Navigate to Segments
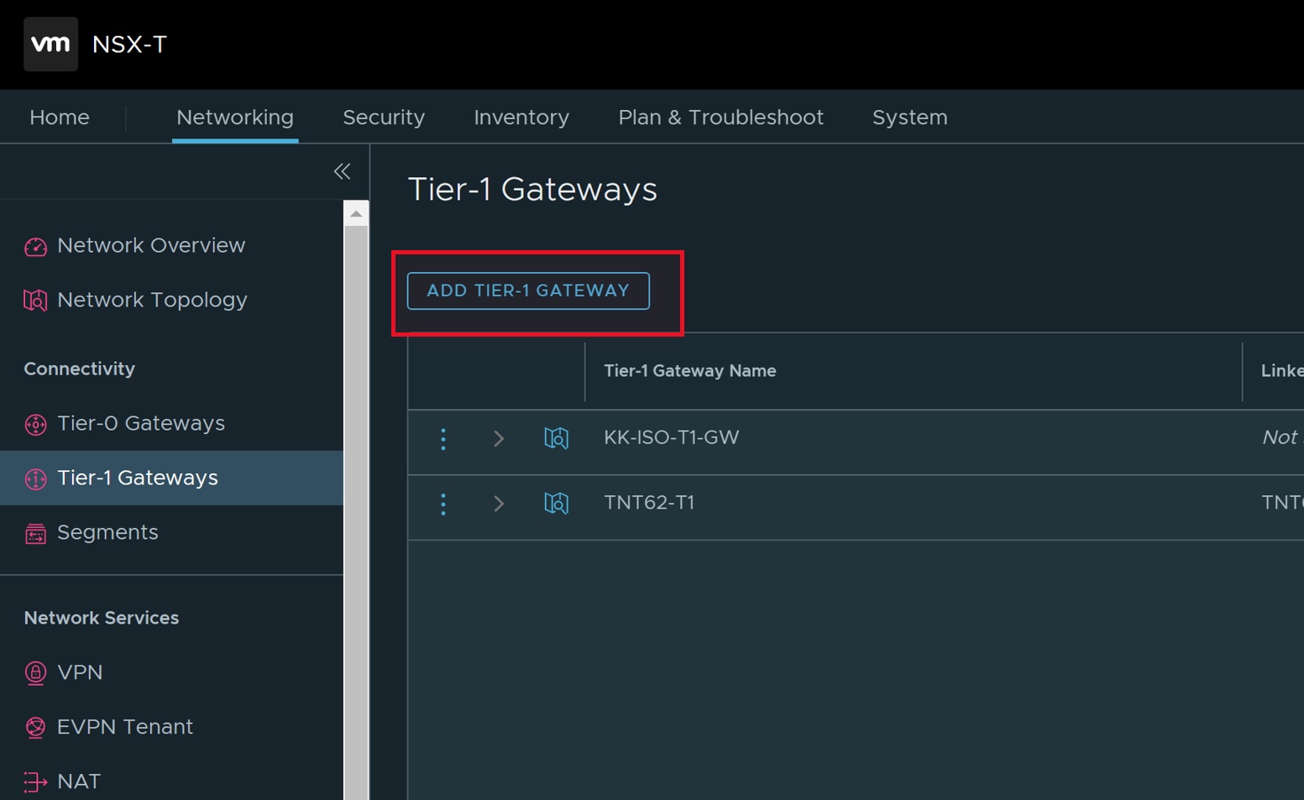This screenshot has height=800, width=1304. coord(107,532)
